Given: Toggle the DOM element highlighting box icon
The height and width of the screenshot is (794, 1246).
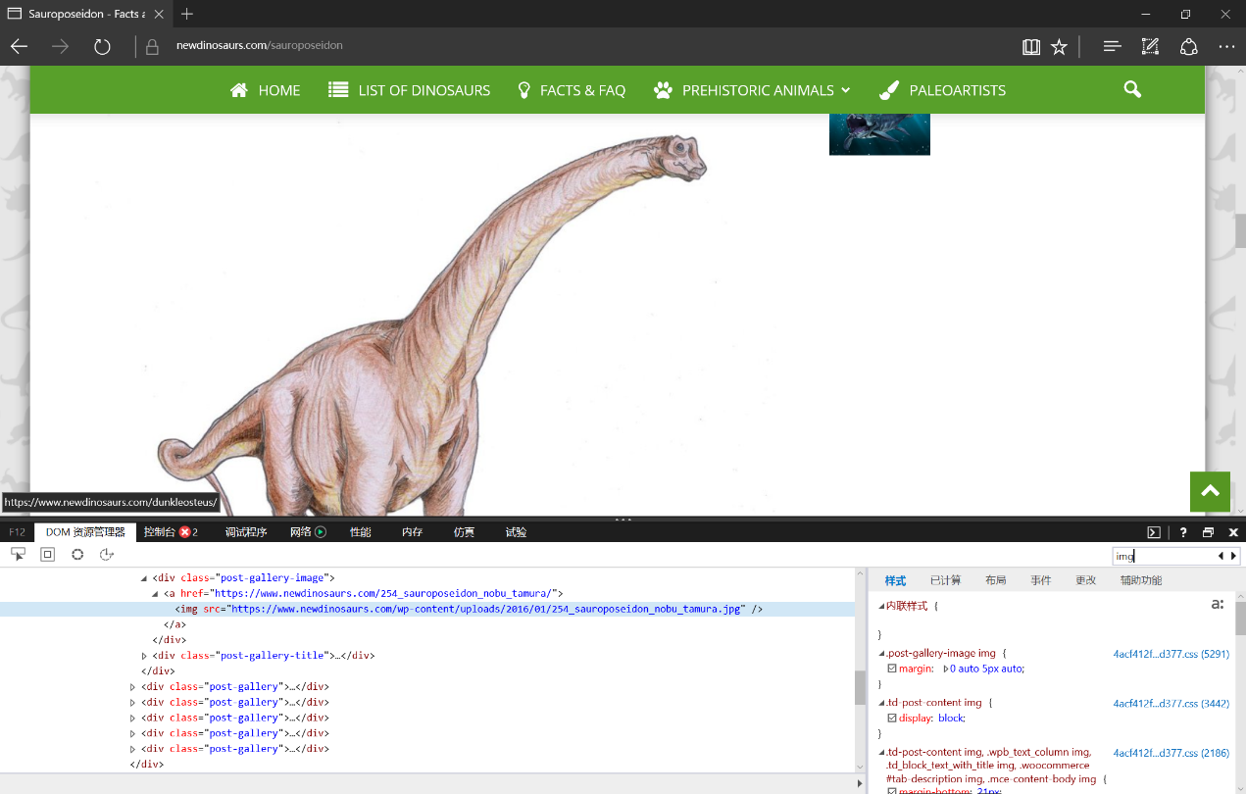Looking at the screenshot, I should click(47, 555).
